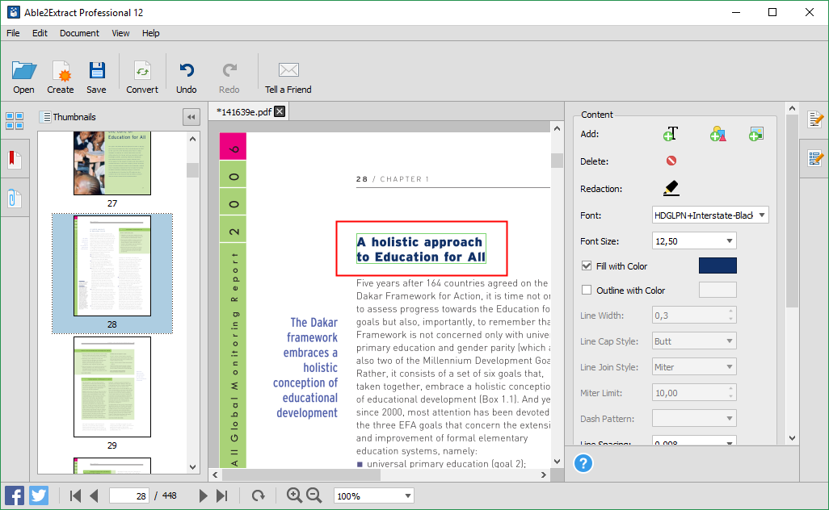Click the Convert toolbar icon
This screenshot has width=829, height=510.
click(142, 74)
